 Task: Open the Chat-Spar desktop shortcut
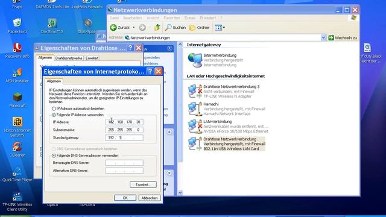87,24
